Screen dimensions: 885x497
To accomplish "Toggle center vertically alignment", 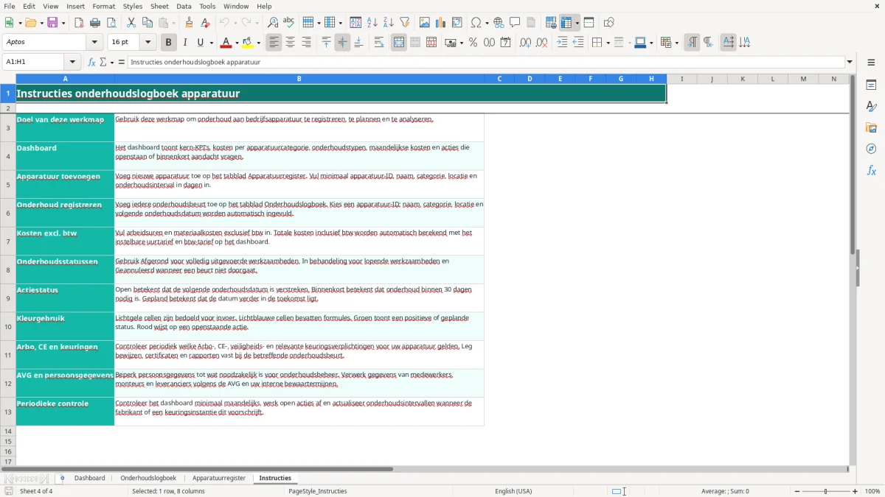I will point(342,43).
